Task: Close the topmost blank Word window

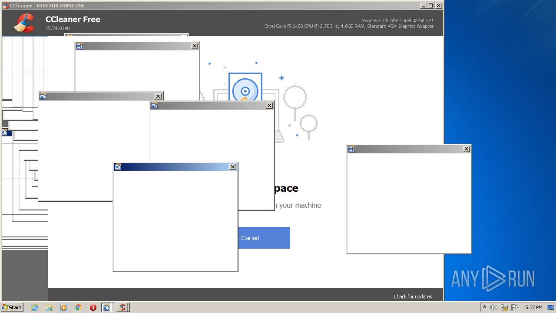Action: 195,46
